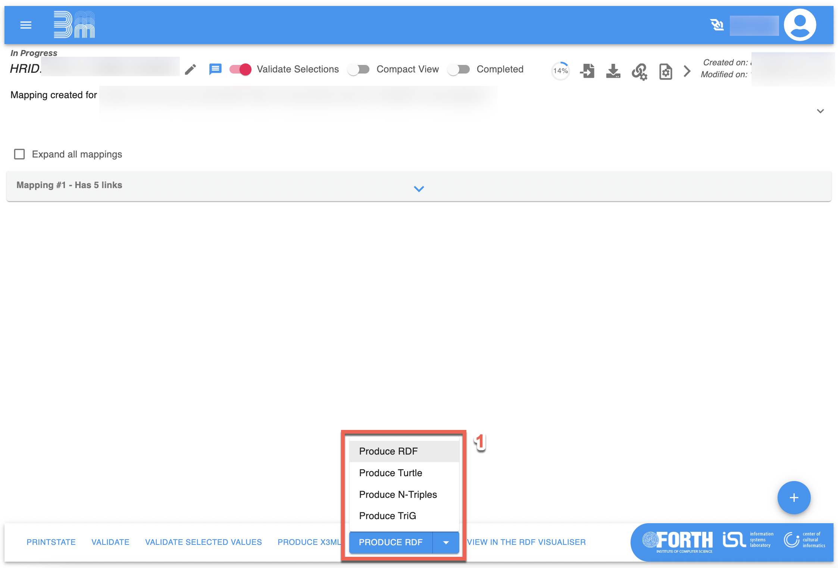Select Produce Turtle from the menu
Viewport: 838px width, 568px height.
click(x=391, y=473)
